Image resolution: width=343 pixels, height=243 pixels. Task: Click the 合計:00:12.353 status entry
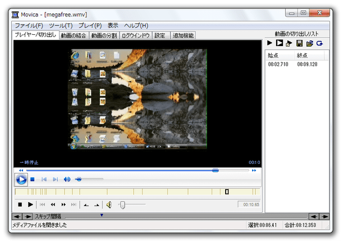(300, 225)
